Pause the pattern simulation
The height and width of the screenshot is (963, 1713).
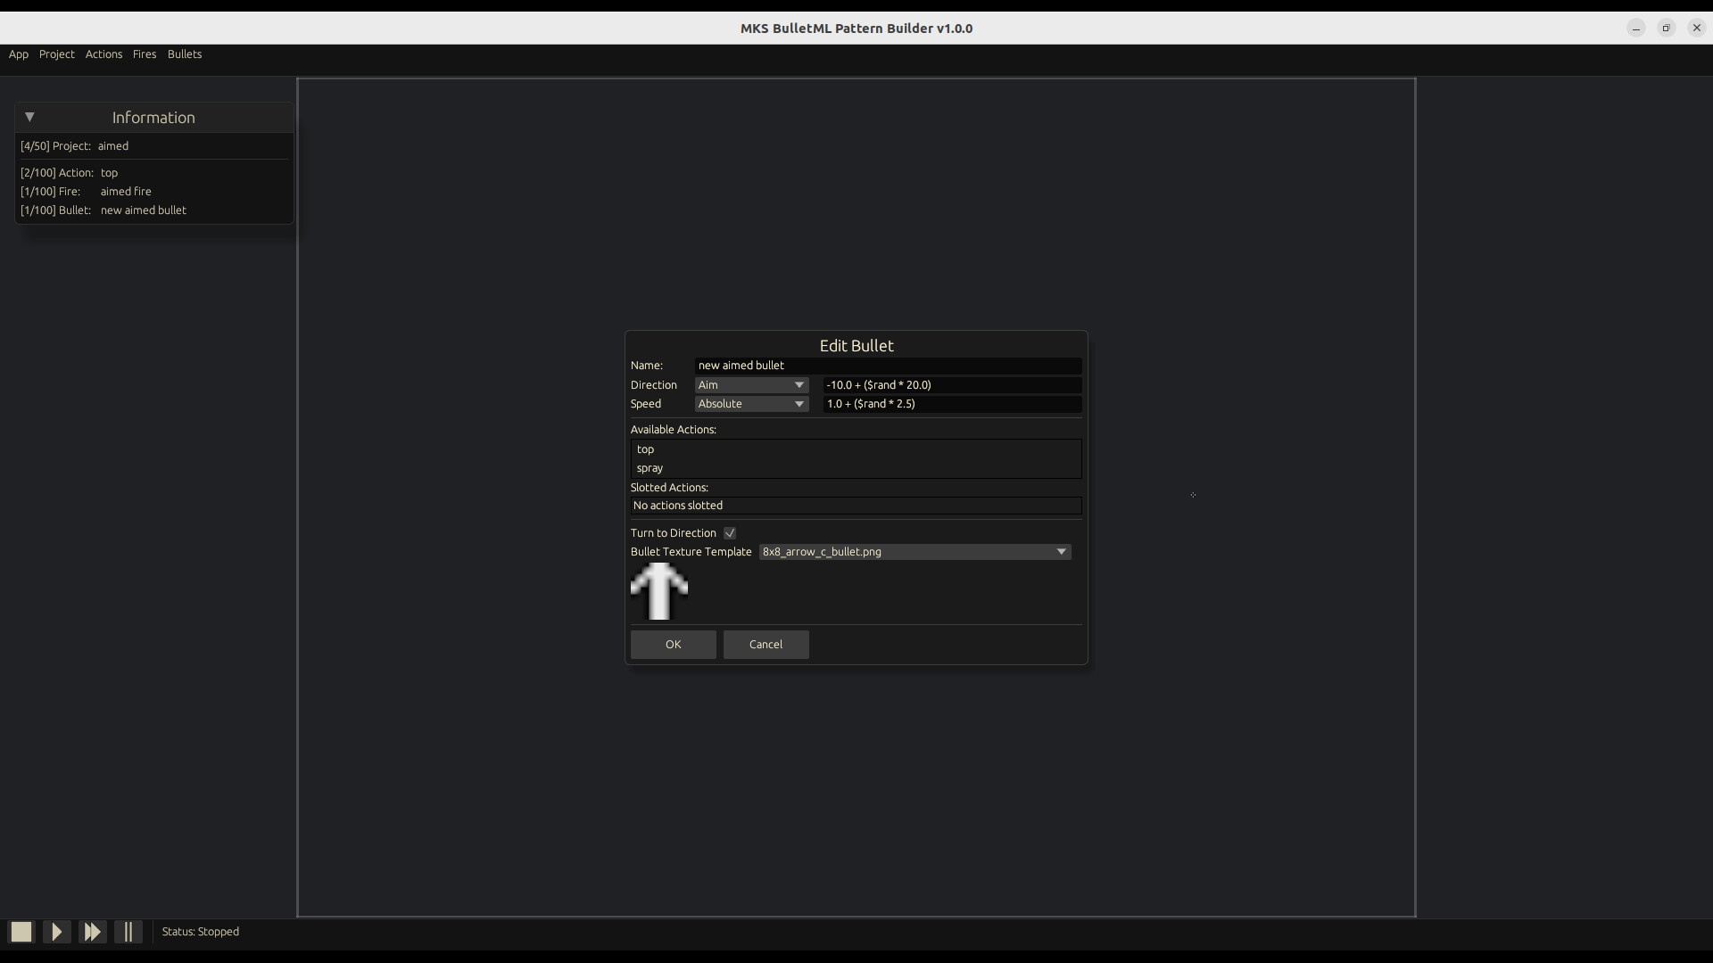128,931
